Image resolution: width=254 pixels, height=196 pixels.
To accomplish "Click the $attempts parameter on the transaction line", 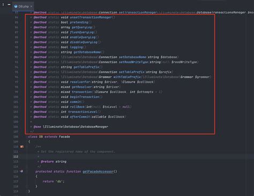I will pyautogui.click(x=145, y=92).
